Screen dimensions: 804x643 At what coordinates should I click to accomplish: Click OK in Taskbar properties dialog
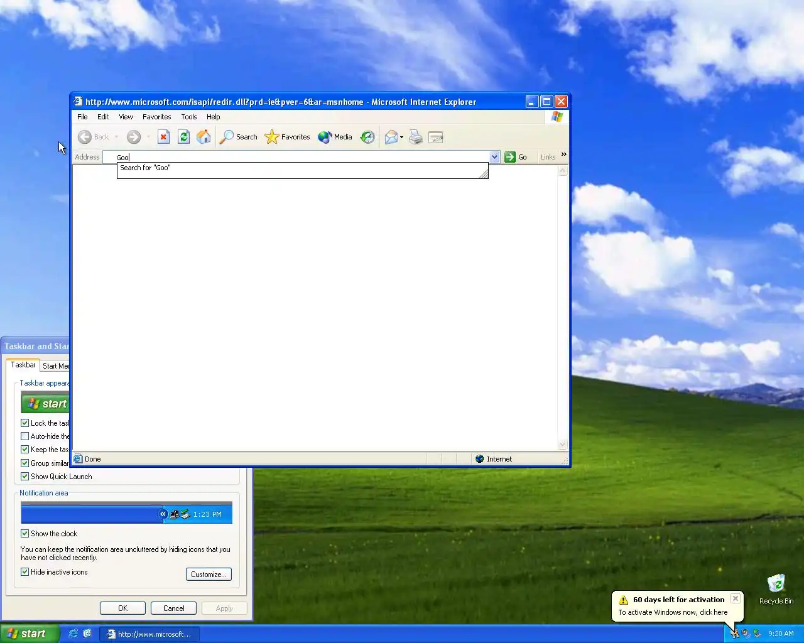122,608
